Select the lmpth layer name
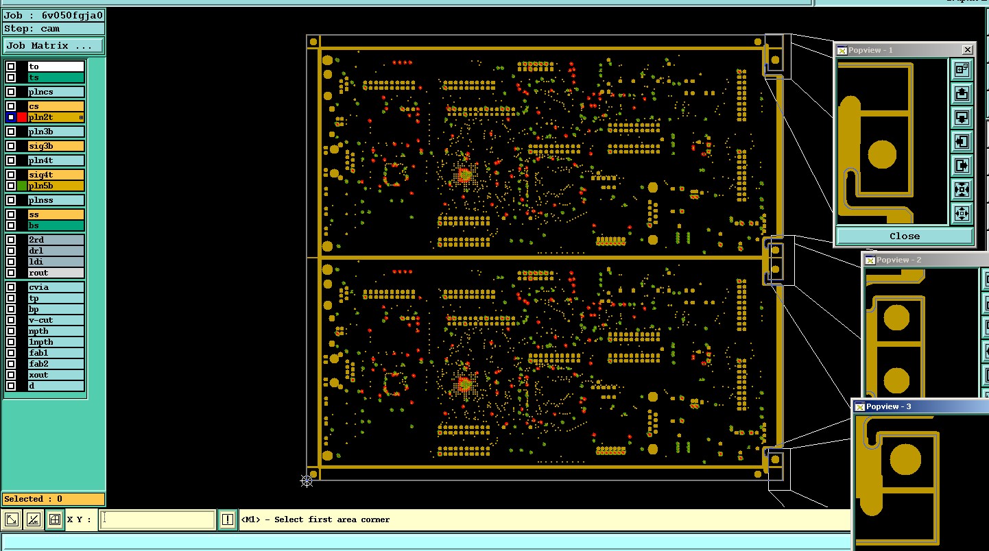989x551 pixels. pyautogui.click(x=56, y=342)
